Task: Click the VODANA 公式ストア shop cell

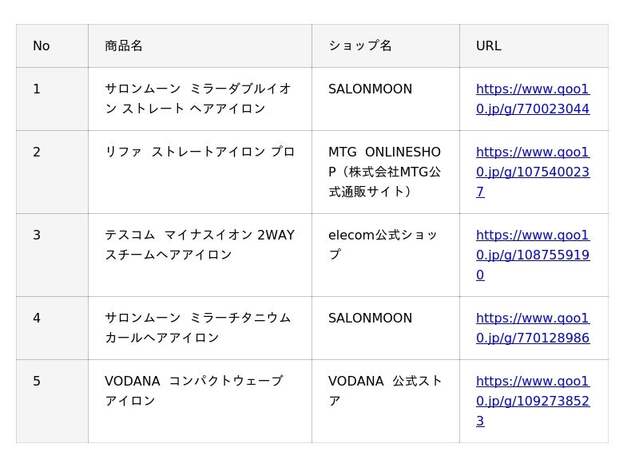Action: tap(384, 391)
